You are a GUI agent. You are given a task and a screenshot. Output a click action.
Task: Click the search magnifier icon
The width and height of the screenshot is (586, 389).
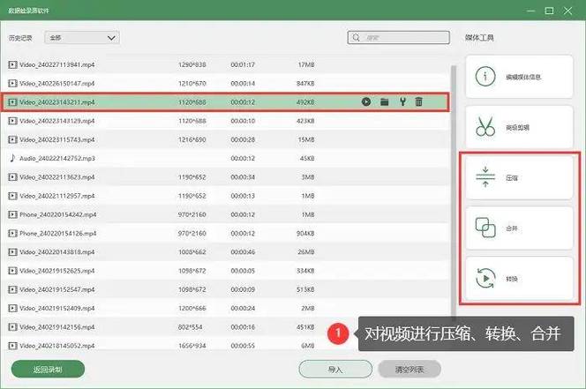(357, 38)
